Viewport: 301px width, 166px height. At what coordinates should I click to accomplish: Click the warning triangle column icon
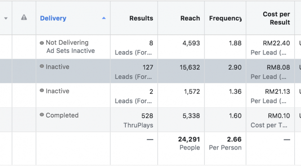24,17
